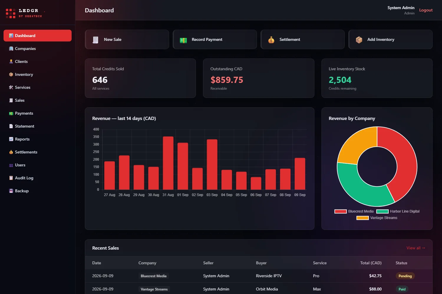Open the Reports section
This screenshot has height=294, width=442.
tap(37, 139)
